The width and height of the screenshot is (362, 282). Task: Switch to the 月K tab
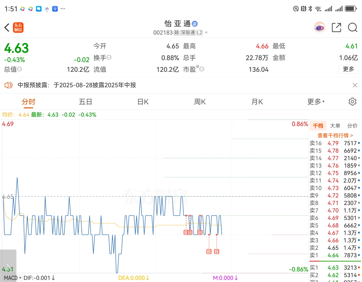click(257, 102)
